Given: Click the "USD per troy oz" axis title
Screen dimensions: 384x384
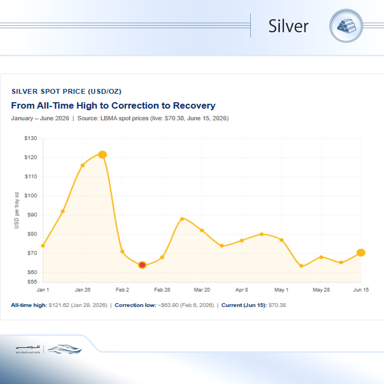Looking at the screenshot, I should pos(16,210).
